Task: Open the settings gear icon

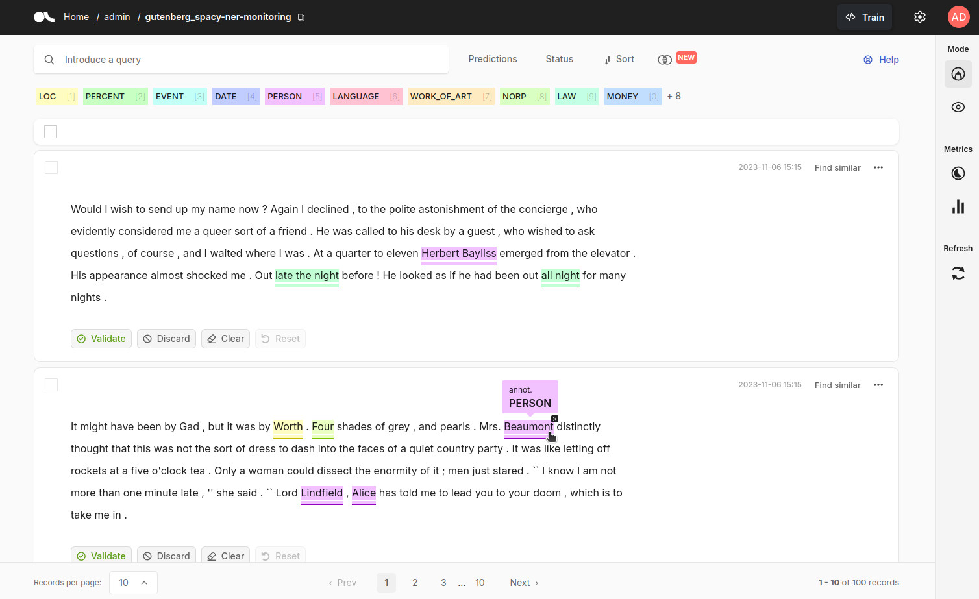Action: click(920, 17)
